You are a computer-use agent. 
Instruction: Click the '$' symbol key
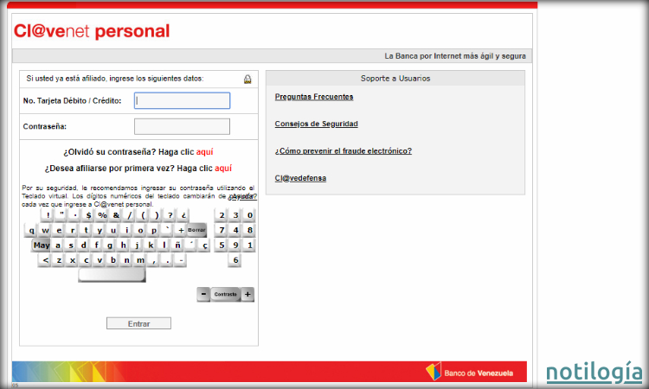coord(88,215)
